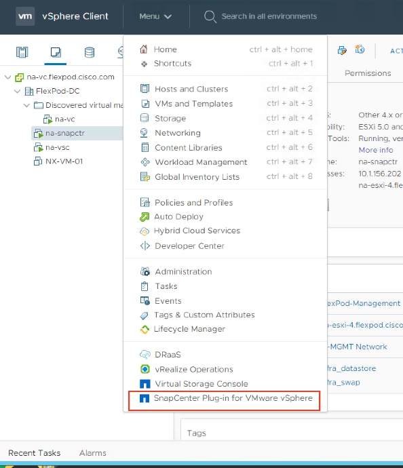Select the na-vsc virtual machine
The image size is (403, 468).
(x=57, y=147)
